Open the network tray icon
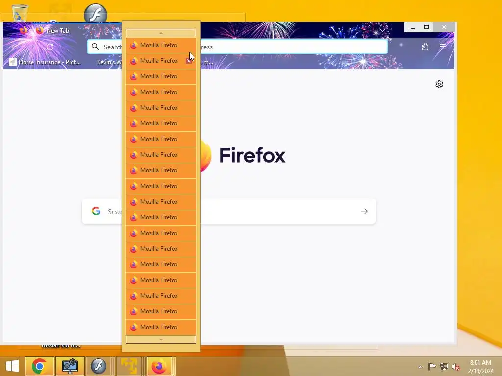This screenshot has width=502, height=376. tap(444, 366)
